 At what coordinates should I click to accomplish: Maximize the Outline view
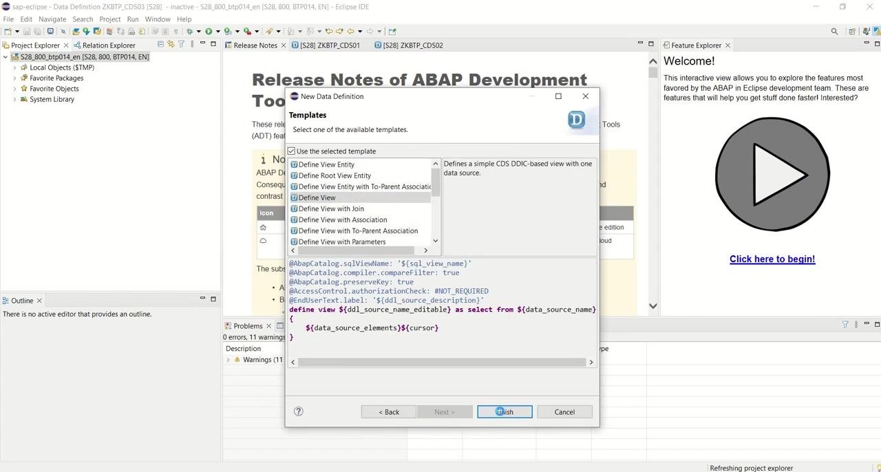click(213, 299)
